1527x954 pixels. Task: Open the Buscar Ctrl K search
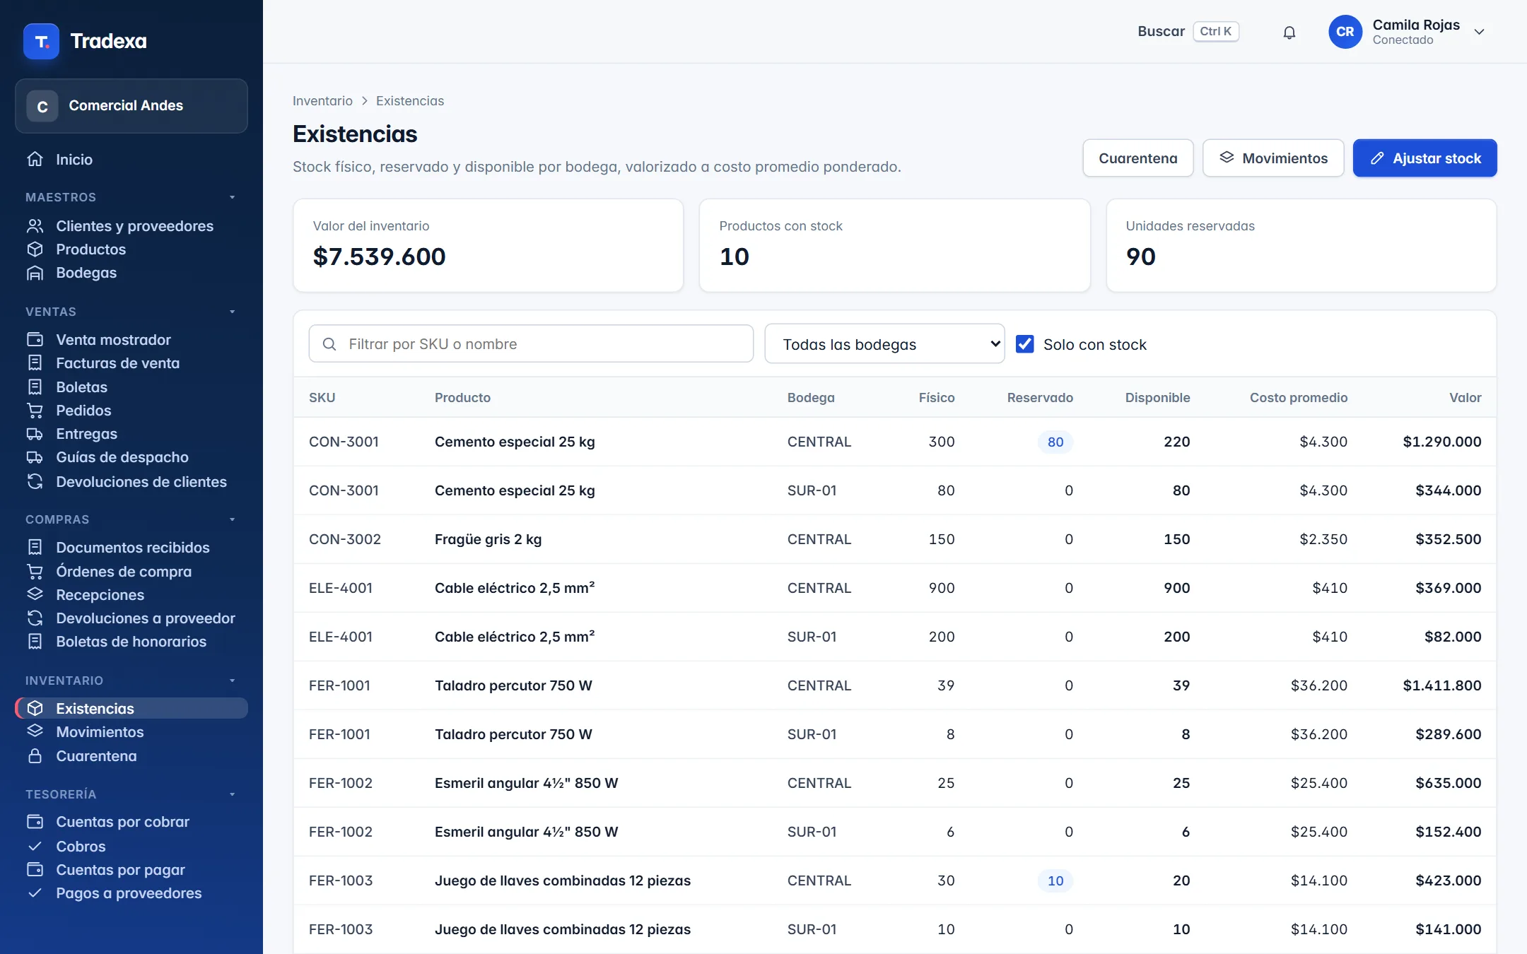pyautogui.click(x=1188, y=32)
